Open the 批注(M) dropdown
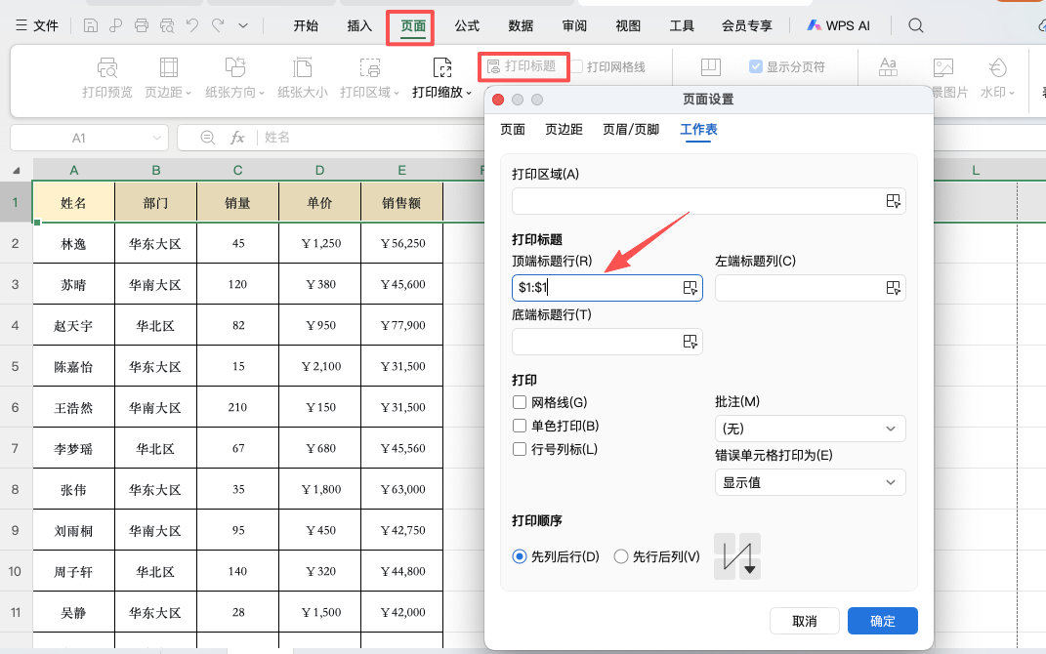This screenshot has height=654, width=1046. point(810,428)
